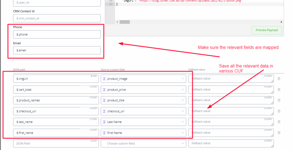This screenshot has height=150, width=293.
Task: Click the fallback value for $.imgUrl row
Action: pos(231,79)
